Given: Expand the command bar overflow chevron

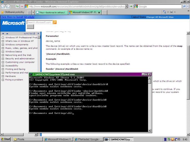Looking at the screenshot, I should [x=188, y=11].
